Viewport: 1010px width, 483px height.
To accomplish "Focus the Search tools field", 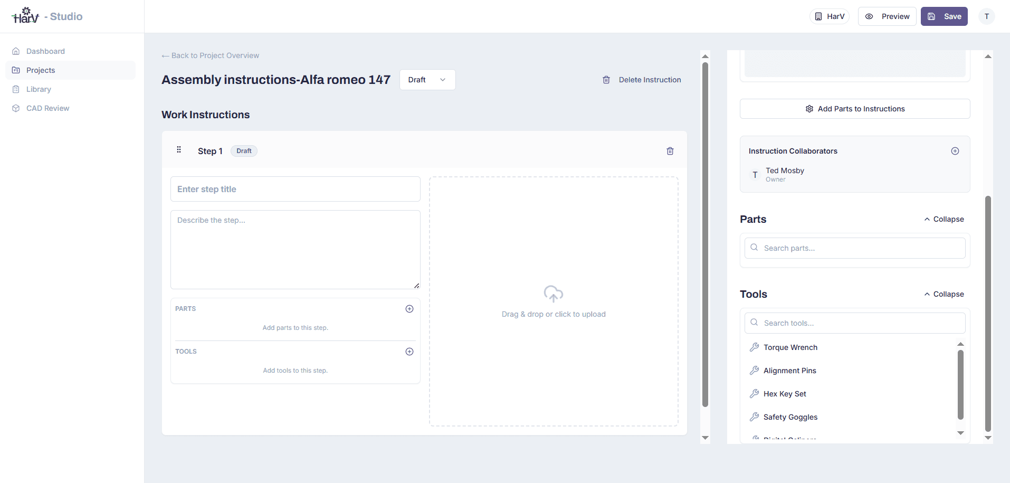I will pyautogui.click(x=855, y=323).
